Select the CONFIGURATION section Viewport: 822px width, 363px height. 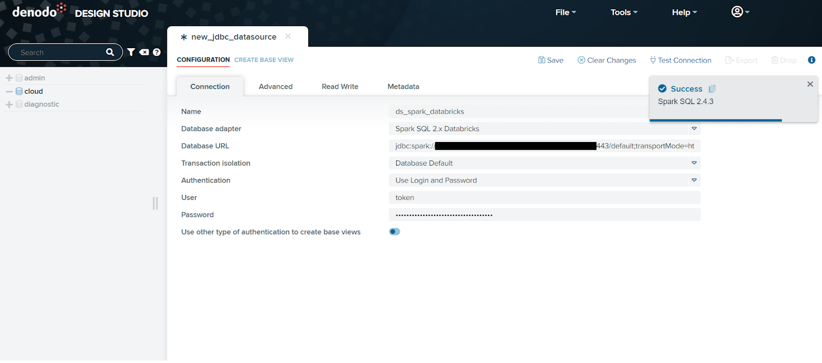203,60
